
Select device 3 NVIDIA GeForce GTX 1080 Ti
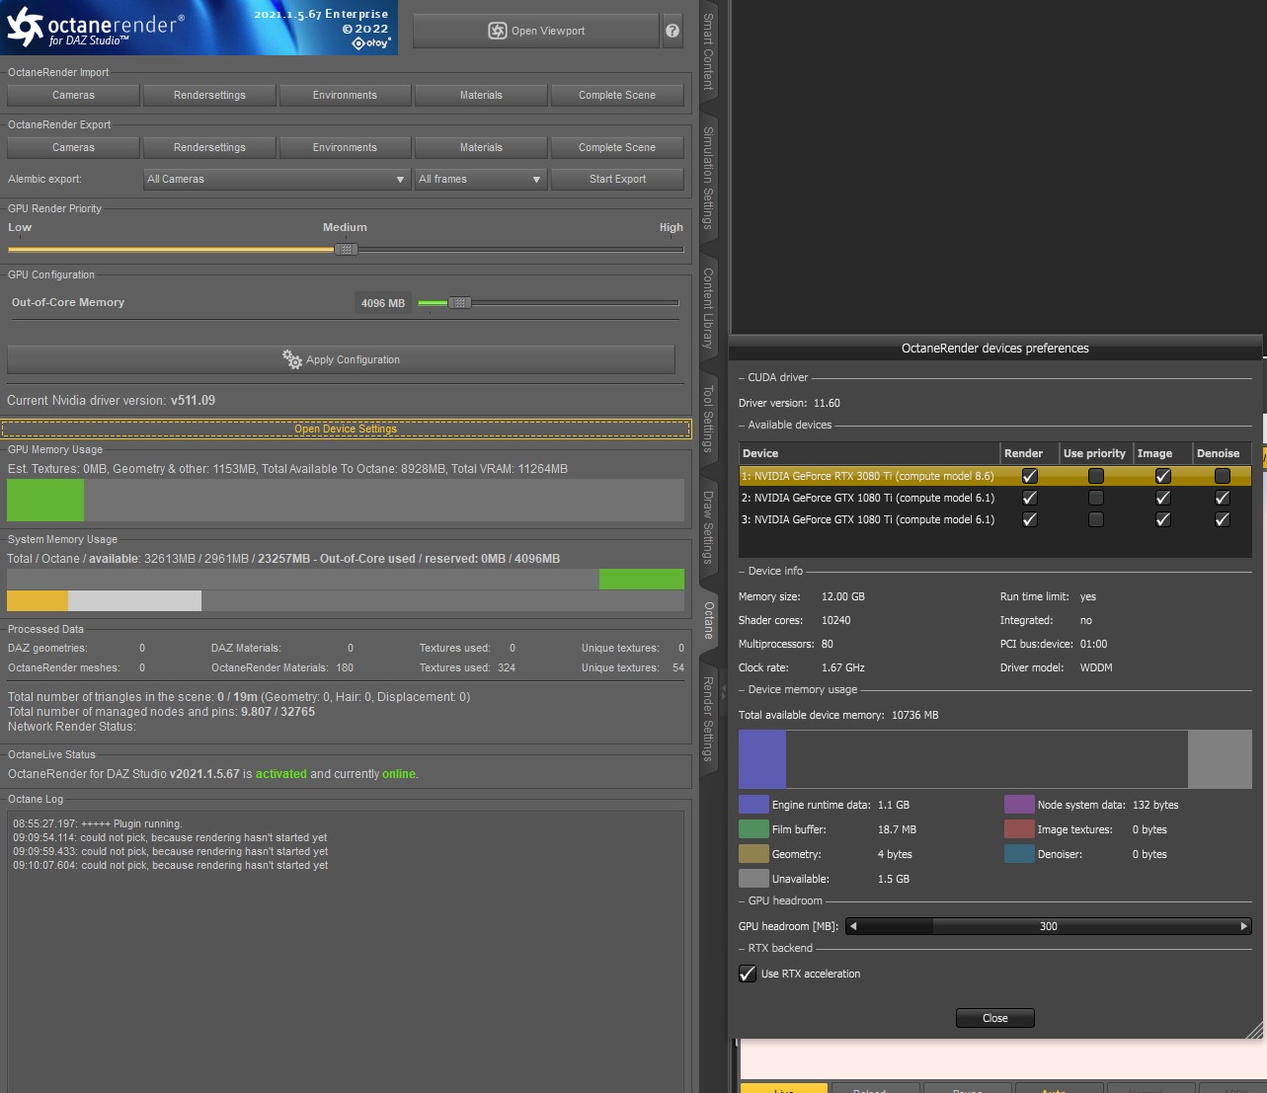995,519
